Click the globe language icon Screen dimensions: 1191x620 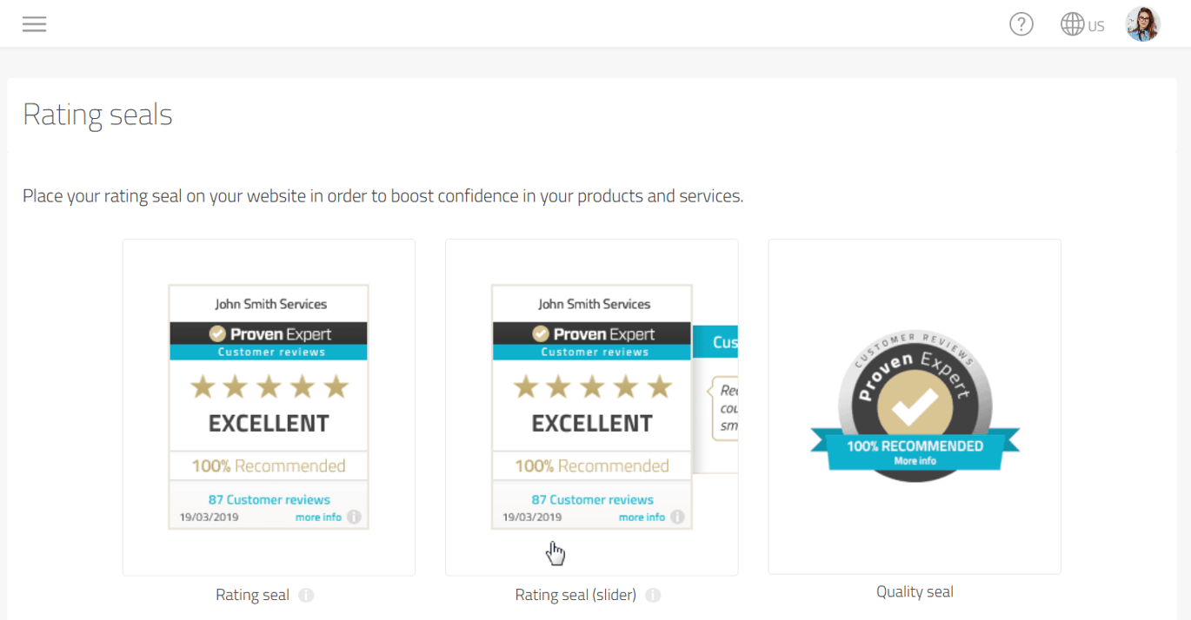(x=1072, y=23)
